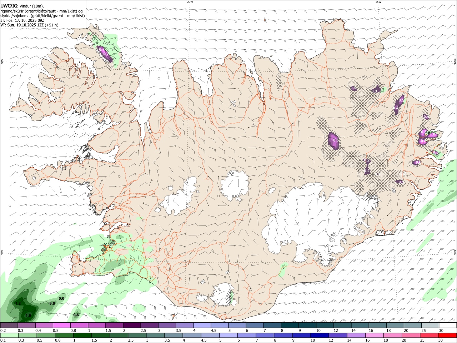Select the gray-green bottom-row swatch at 3
Screen dimensions: 457x343
tap(156, 335)
